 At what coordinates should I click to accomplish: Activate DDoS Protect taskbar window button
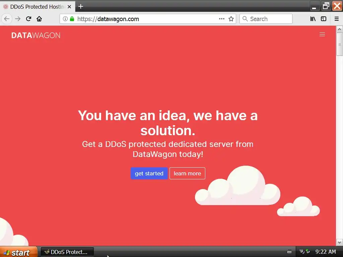67,252
